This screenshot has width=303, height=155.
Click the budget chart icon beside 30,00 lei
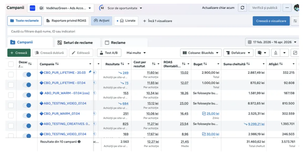pos(204,134)
